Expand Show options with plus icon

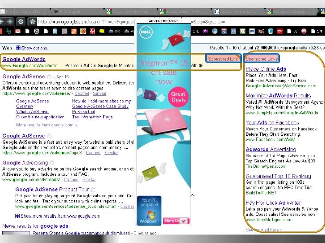point(18,48)
